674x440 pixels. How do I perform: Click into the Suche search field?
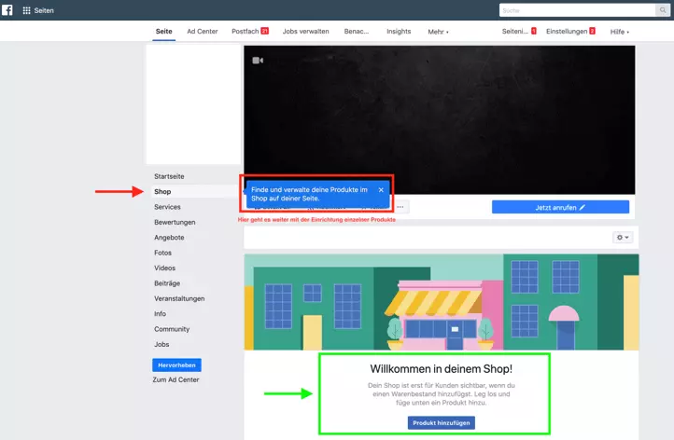point(577,10)
